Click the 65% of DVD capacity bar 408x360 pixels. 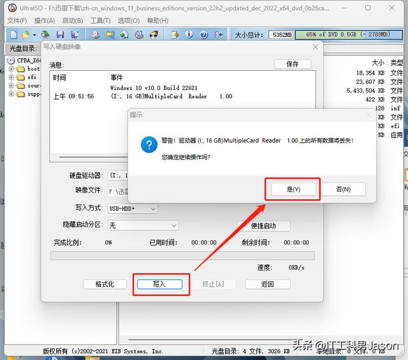[349, 34]
